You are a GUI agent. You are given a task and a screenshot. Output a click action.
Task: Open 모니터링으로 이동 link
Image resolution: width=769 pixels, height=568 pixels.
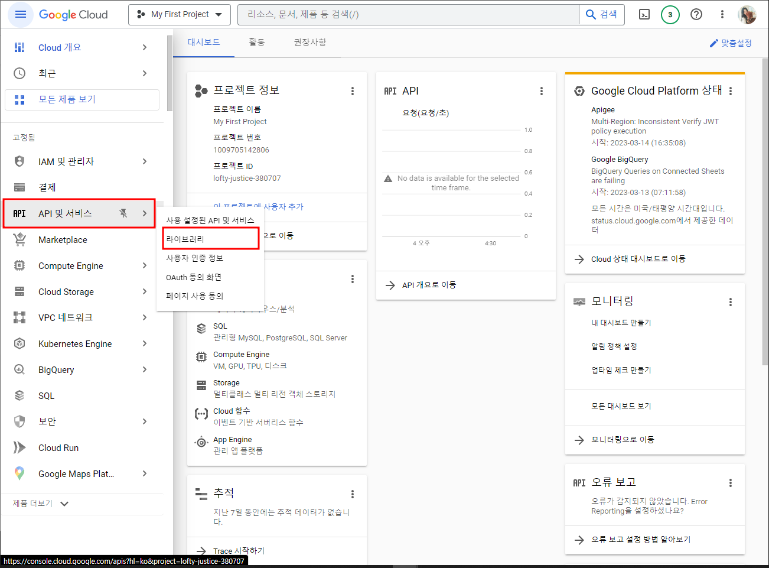point(623,440)
